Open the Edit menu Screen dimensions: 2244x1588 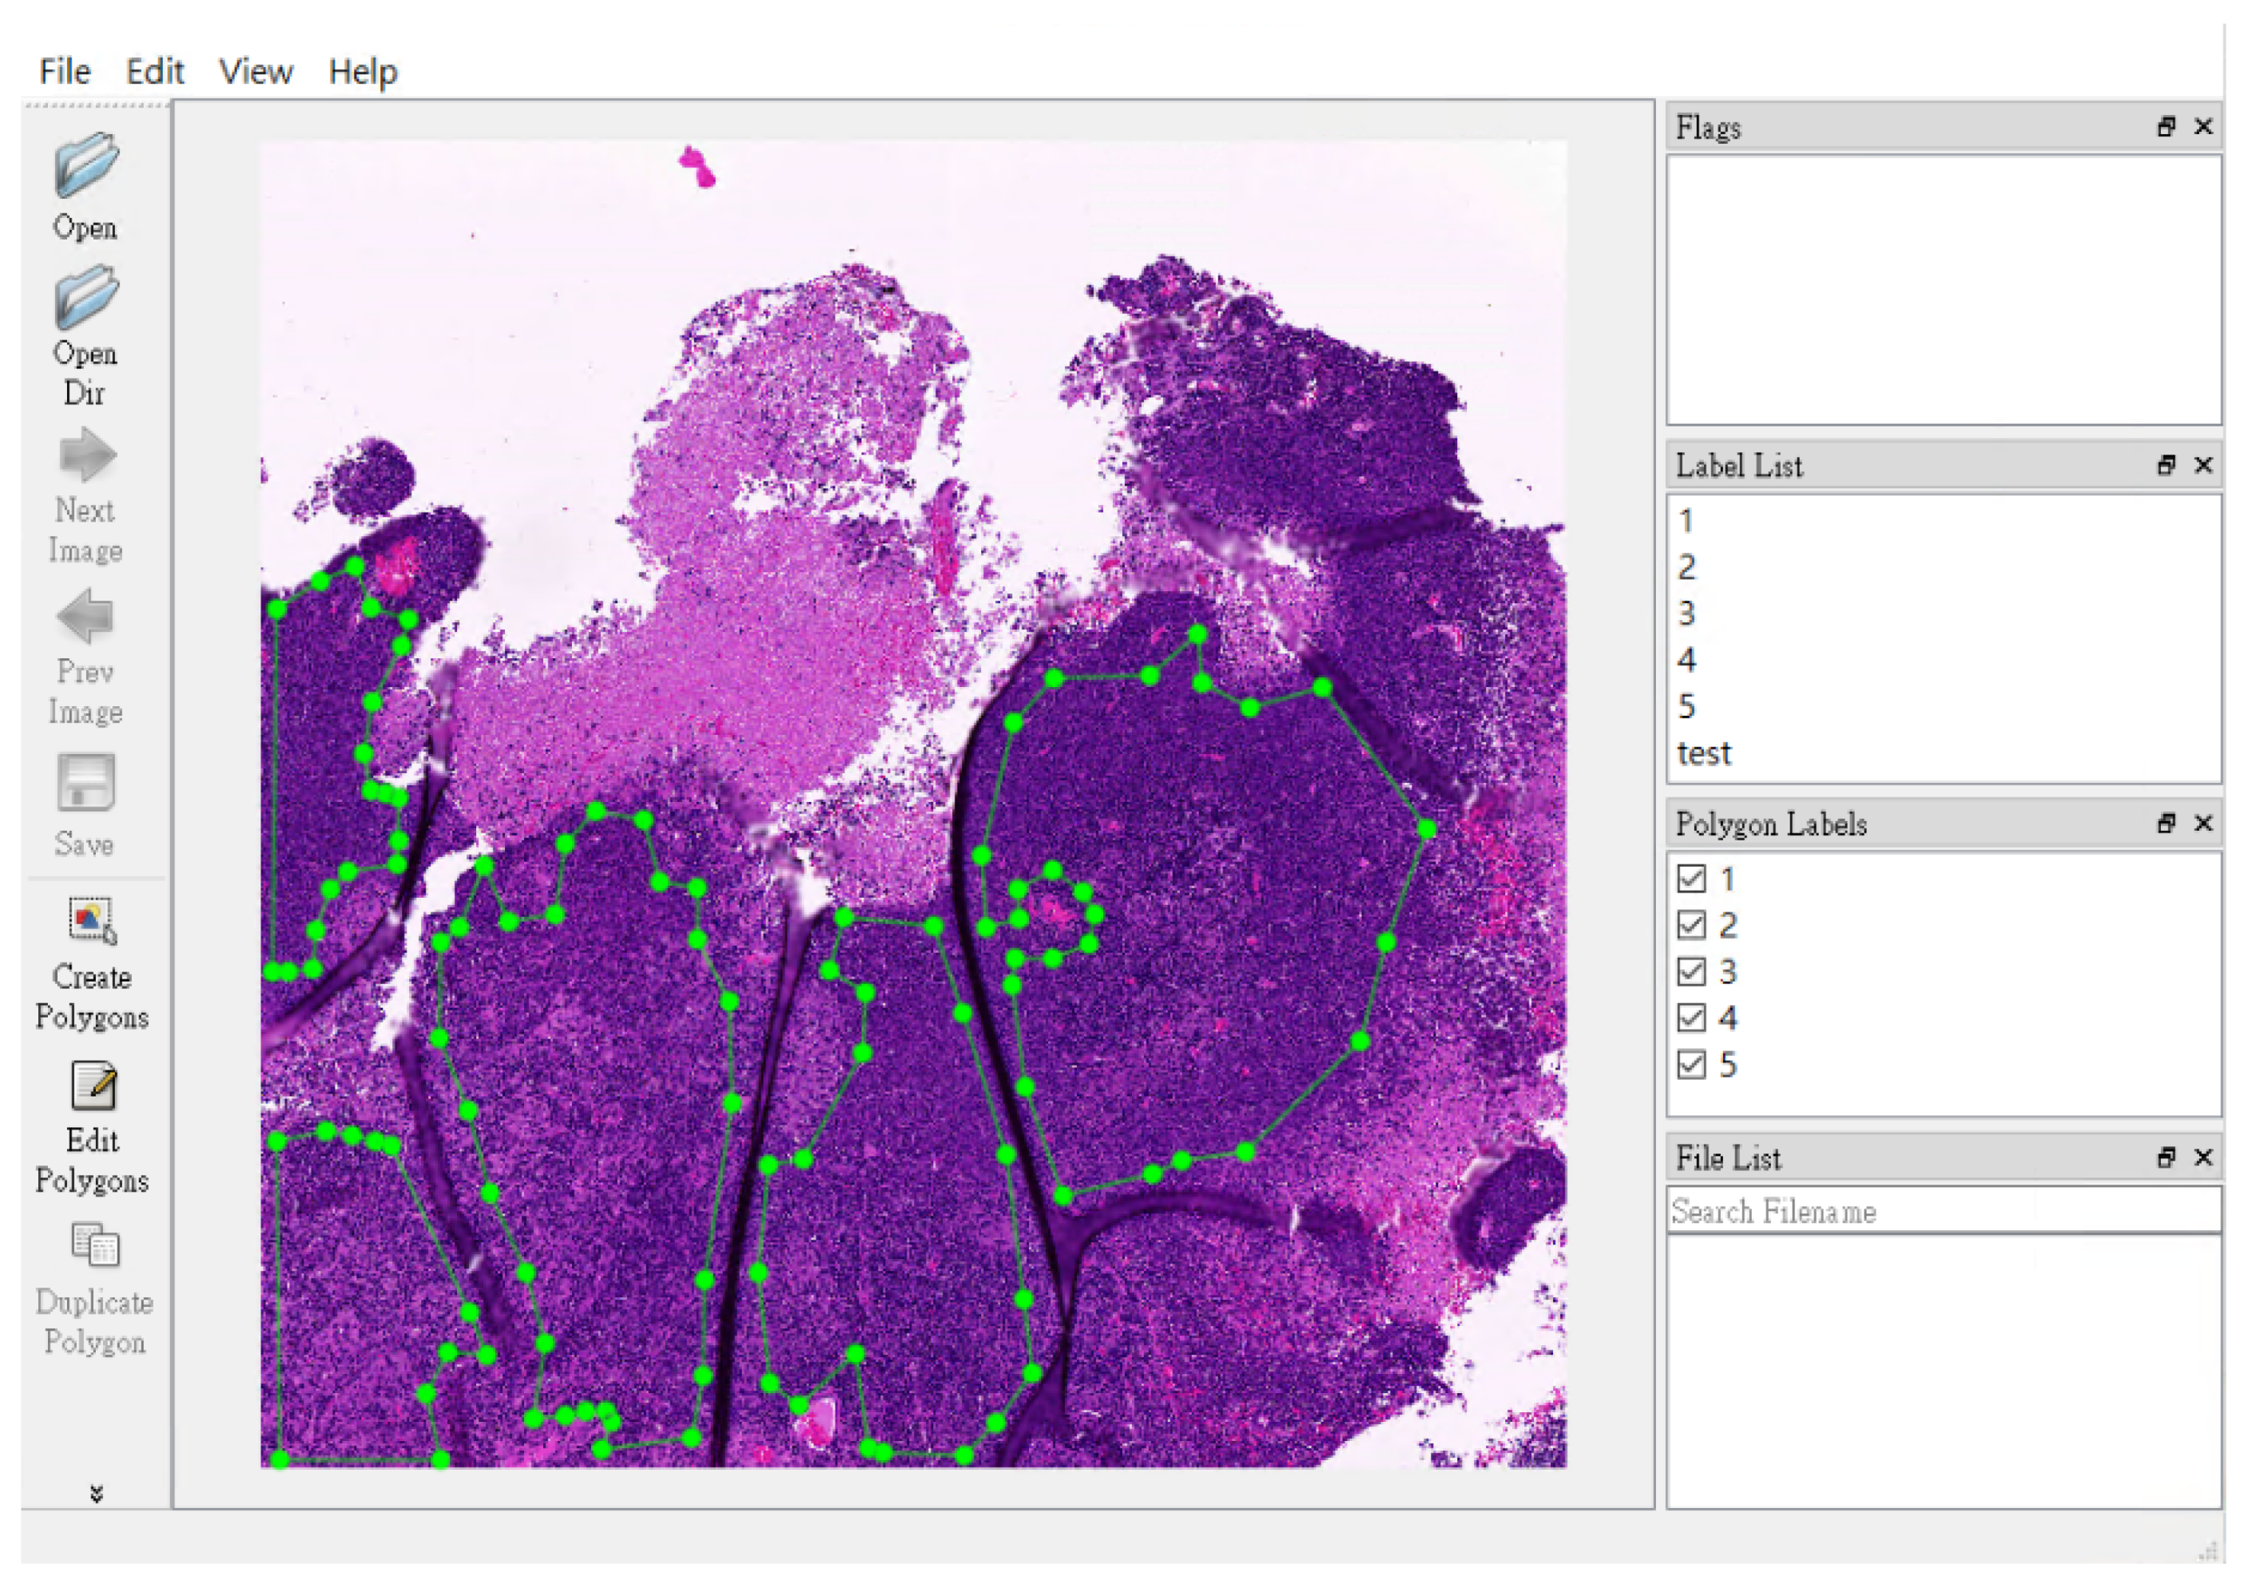pos(154,70)
